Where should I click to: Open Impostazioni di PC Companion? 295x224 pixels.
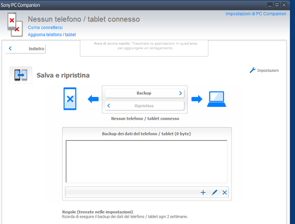coord(256,14)
